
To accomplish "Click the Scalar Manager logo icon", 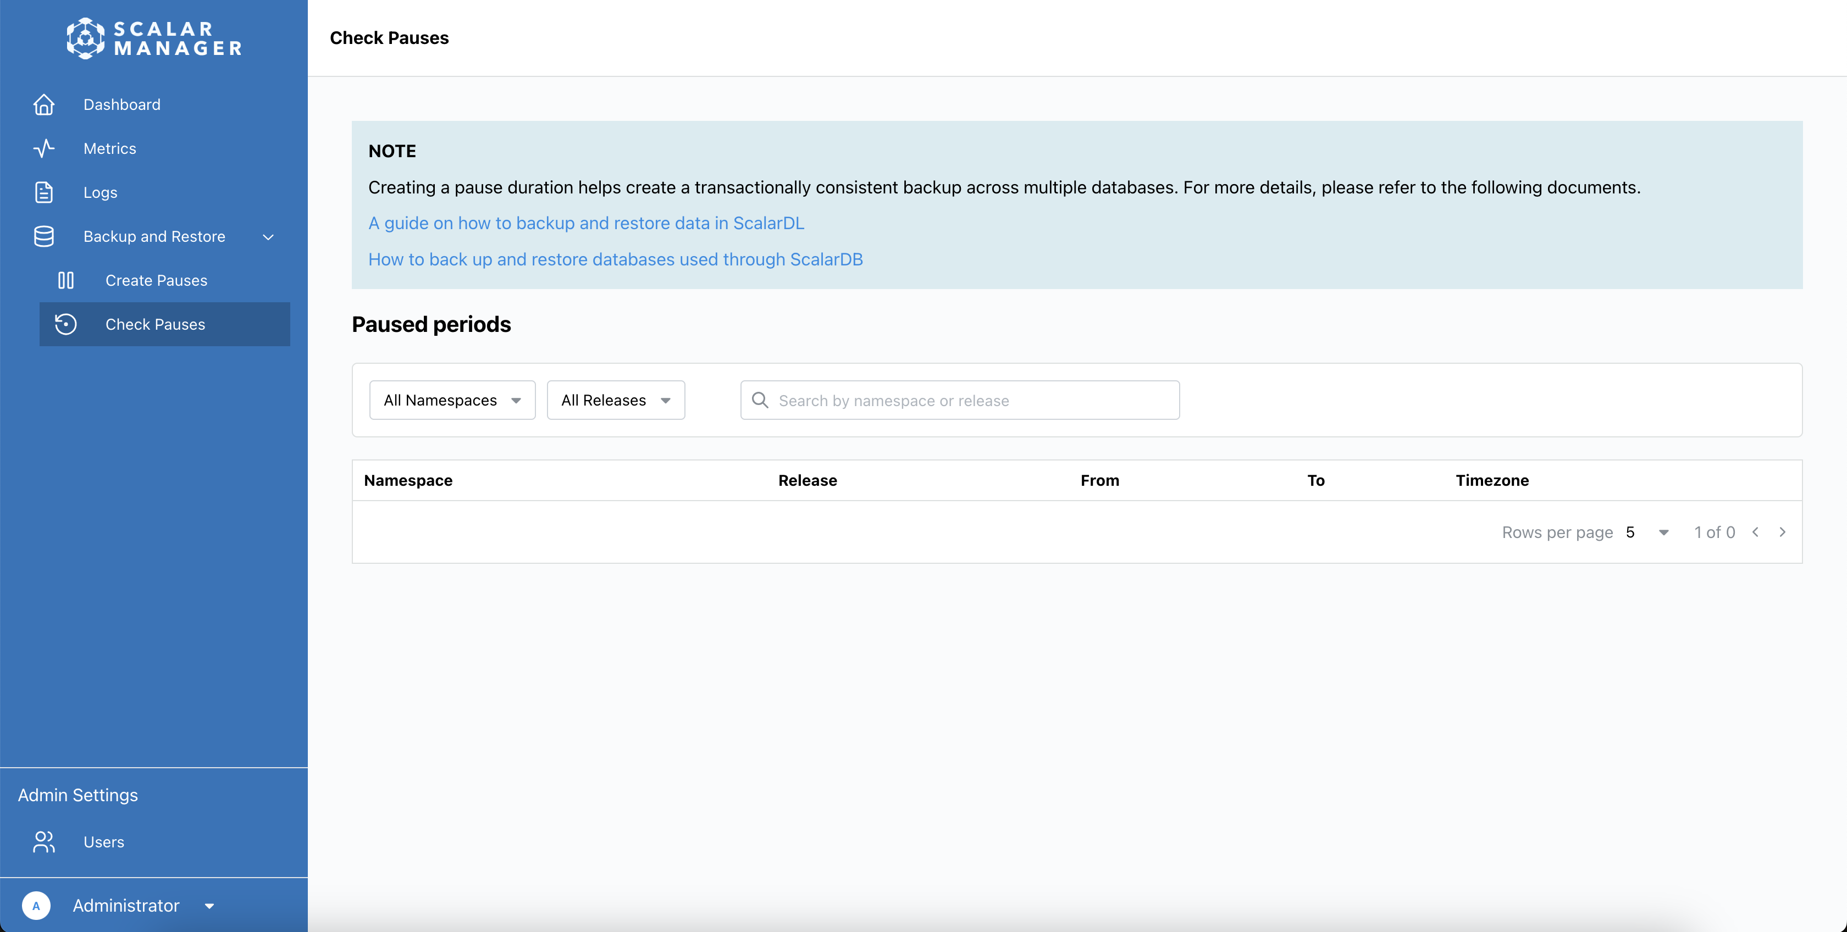I will pos(85,38).
